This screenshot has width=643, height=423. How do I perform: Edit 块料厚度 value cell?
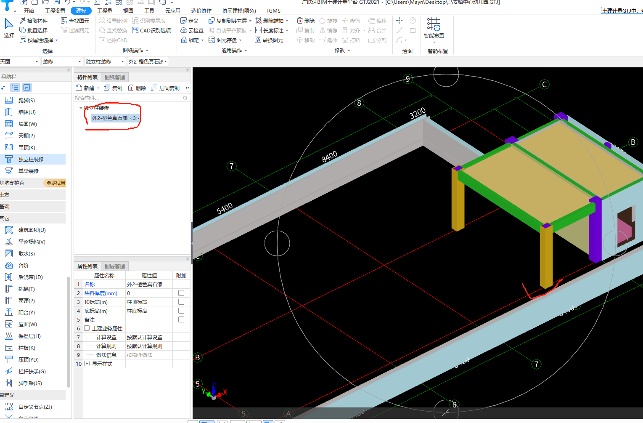click(x=149, y=293)
